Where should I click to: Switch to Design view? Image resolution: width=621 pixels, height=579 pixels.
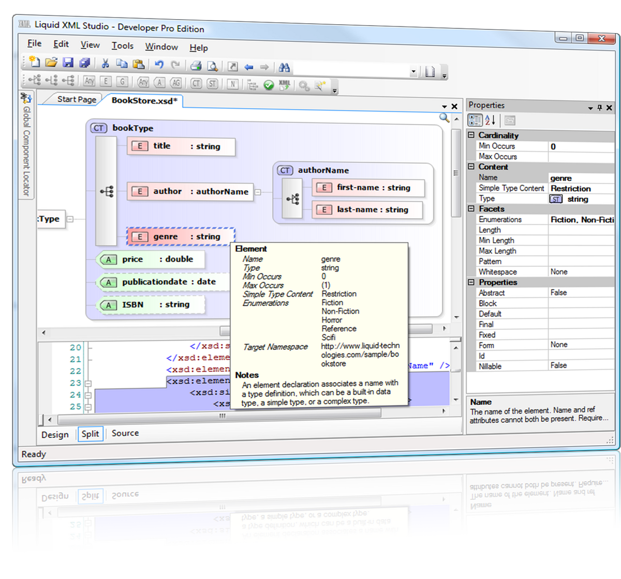pos(55,435)
